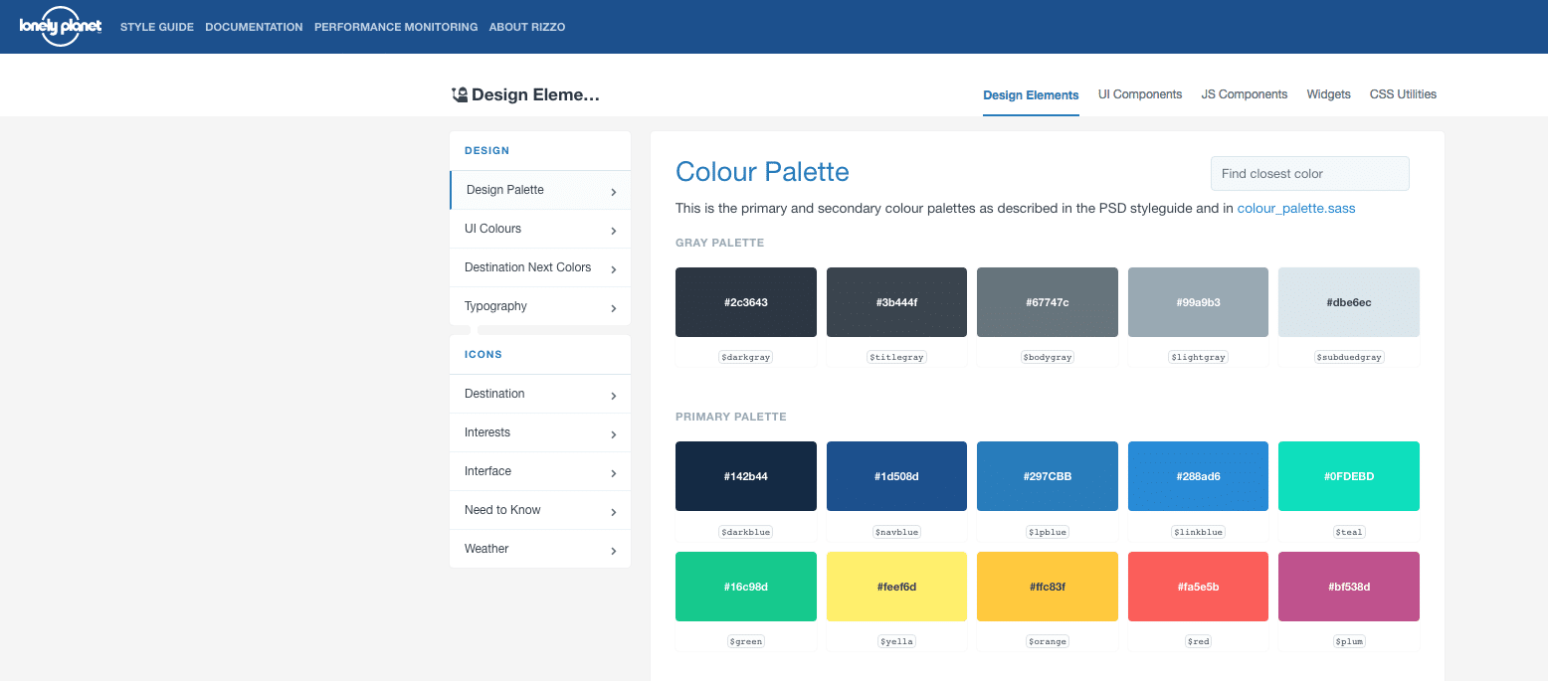Viewport: 1548px width, 681px height.
Task: Open the Typography chevron
Action: pyautogui.click(x=614, y=308)
